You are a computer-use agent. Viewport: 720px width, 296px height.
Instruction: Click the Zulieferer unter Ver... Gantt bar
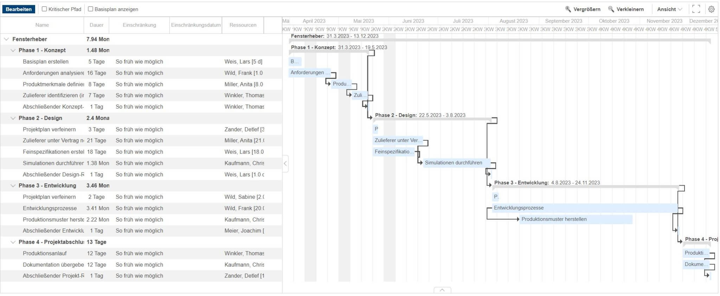pyautogui.click(x=398, y=140)
